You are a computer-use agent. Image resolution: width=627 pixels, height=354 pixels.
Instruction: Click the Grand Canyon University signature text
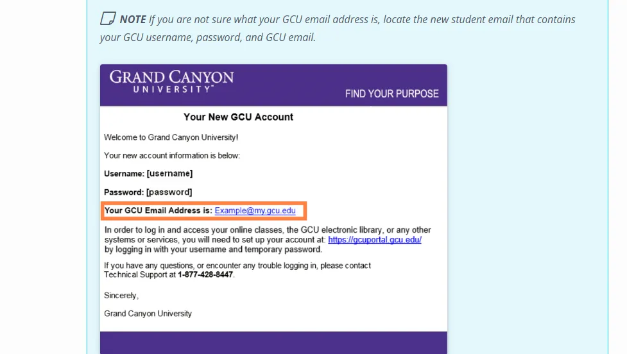click(x=148, y=314)
